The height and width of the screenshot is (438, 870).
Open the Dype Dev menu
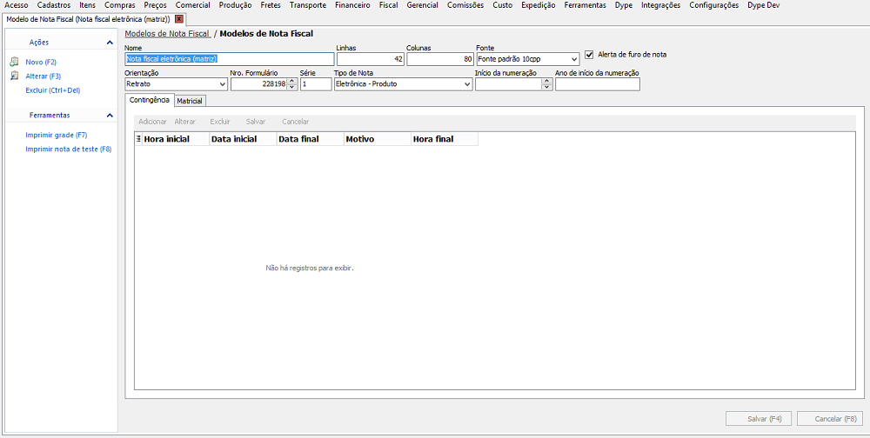pos(763,5)
